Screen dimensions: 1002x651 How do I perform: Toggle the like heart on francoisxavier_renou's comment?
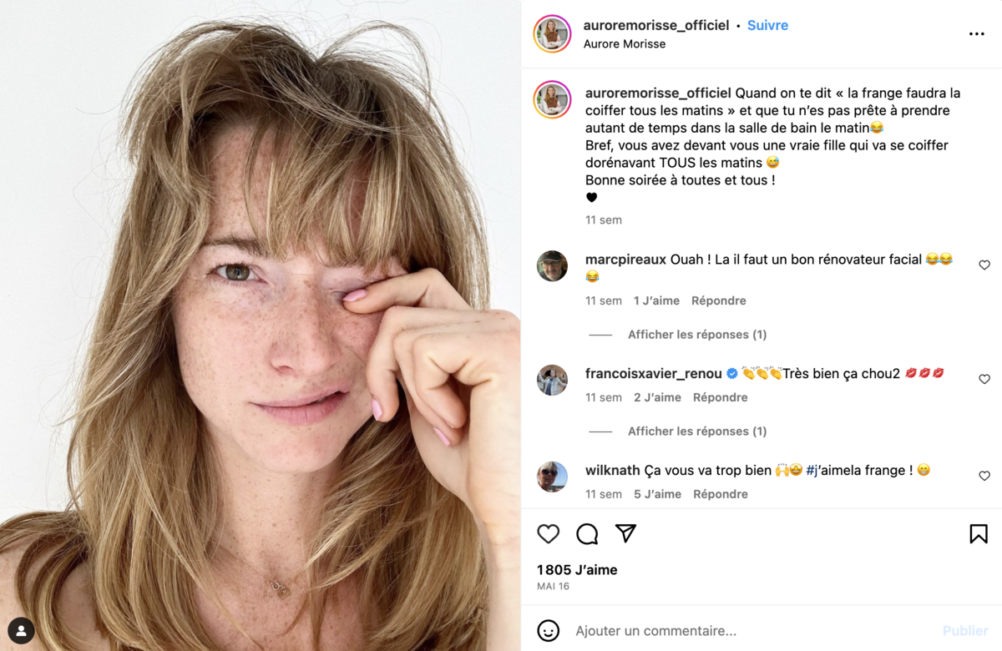tap(984, 379)
